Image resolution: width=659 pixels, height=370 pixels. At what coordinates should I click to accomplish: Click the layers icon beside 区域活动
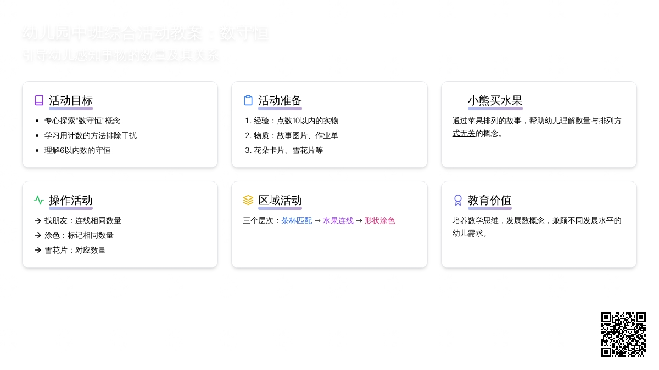pyautogui.click(x=248, y=200)
